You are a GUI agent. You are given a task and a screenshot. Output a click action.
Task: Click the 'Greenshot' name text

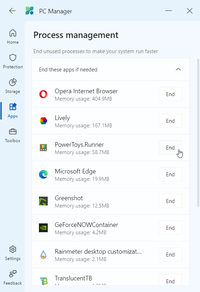pyautogui.click(x=69, y=198)
